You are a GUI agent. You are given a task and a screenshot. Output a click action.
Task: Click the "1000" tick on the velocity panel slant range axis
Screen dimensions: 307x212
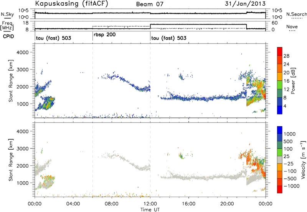[22, 183]
